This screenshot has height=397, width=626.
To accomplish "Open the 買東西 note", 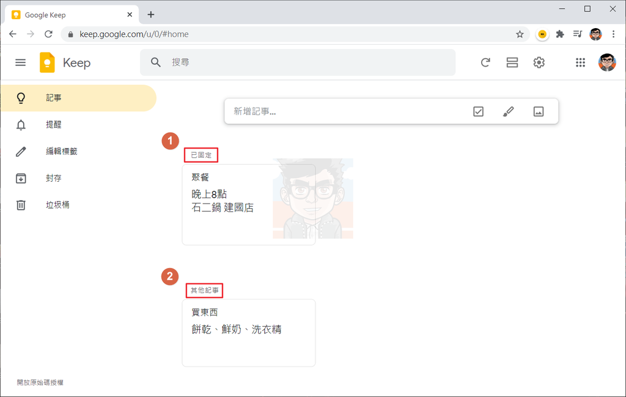I will click(249, 333).
